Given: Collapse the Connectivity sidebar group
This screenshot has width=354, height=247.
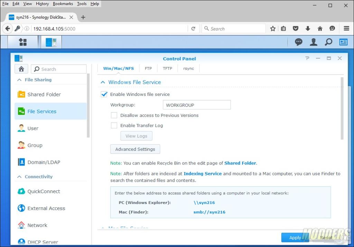Looking at the screenshot, I should (x=19, y=177).
